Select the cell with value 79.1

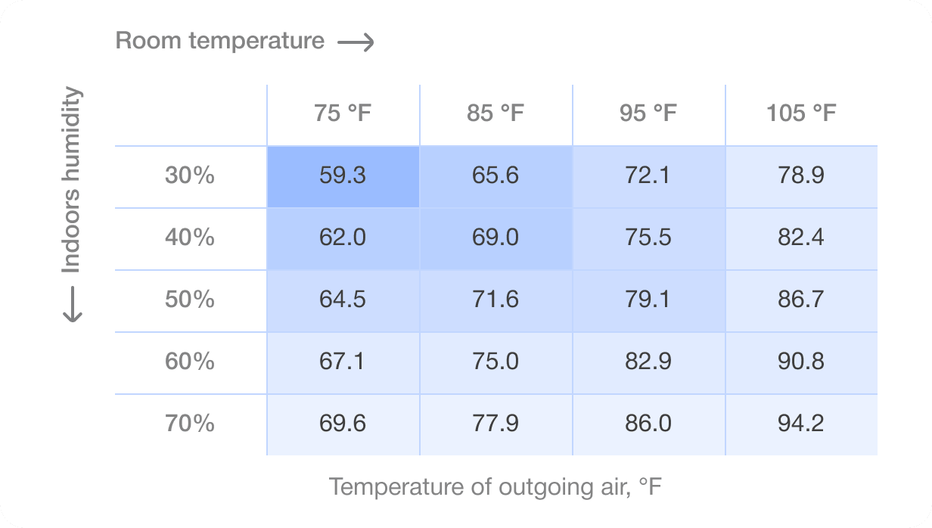(x=648, y=300)
